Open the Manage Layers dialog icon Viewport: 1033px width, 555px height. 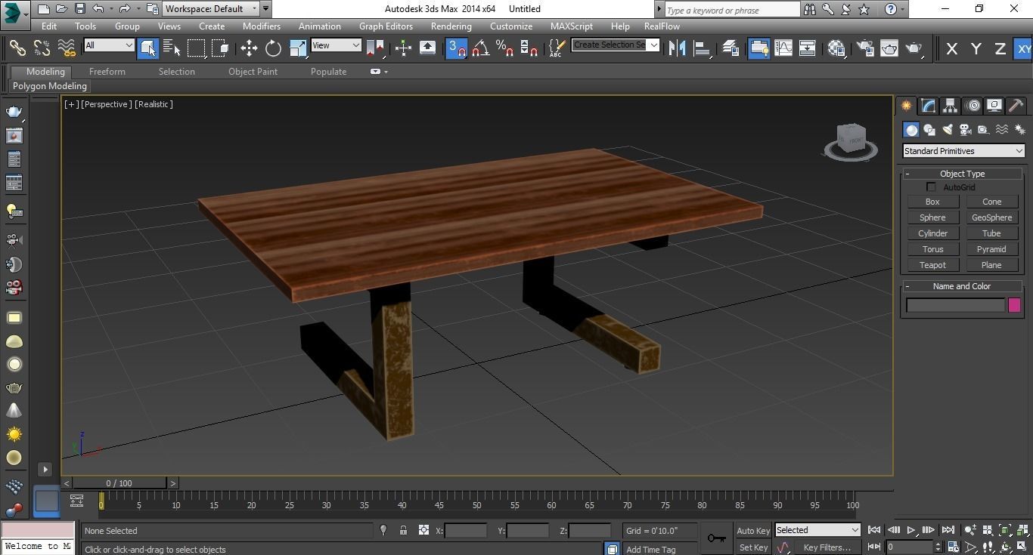pos(731,48)
